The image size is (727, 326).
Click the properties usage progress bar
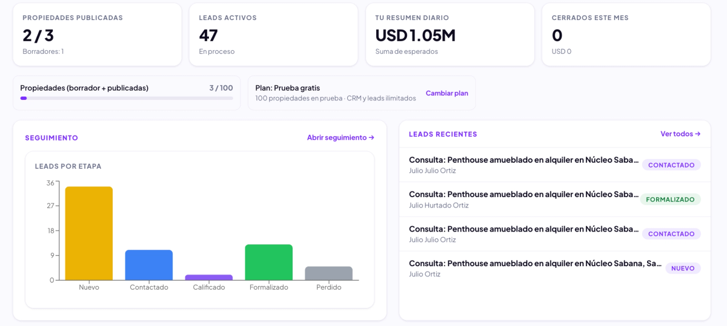pyautogui.click(x=127, y=98)
